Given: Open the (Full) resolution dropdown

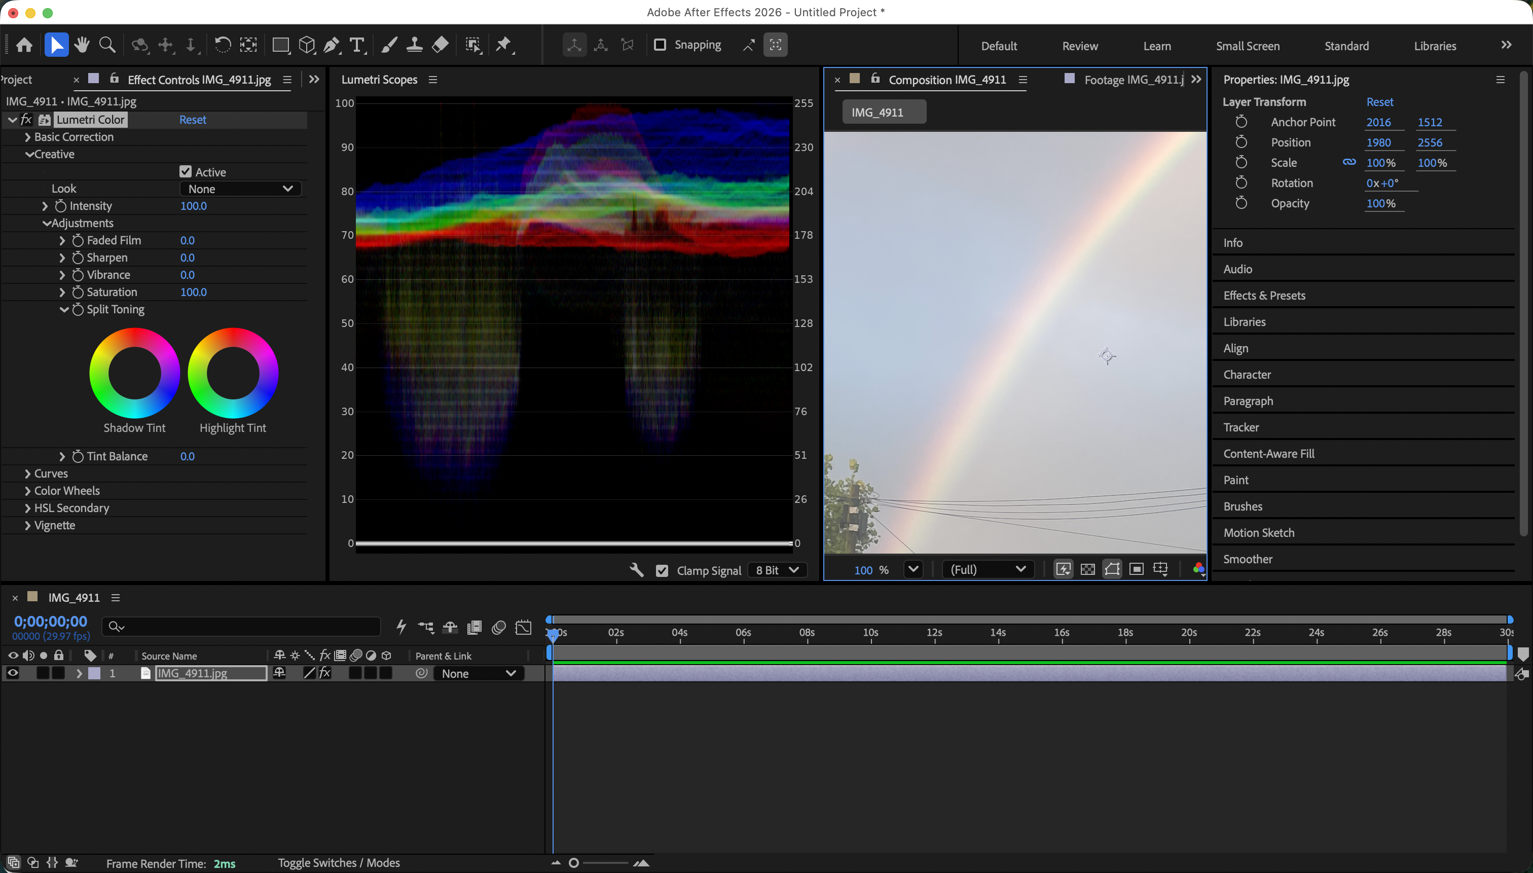Looking at the screenshot, I should pyautogui.click(x=989, y=569).
